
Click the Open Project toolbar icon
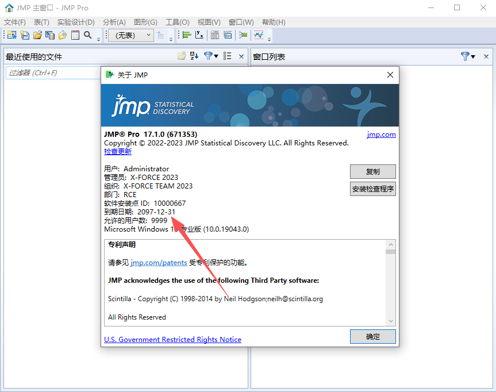click(63, 35)
